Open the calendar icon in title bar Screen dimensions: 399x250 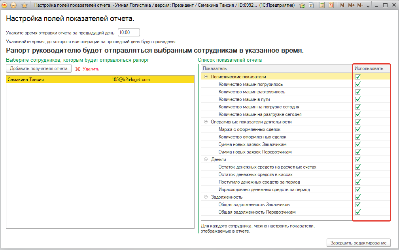[x=331, y=5]
